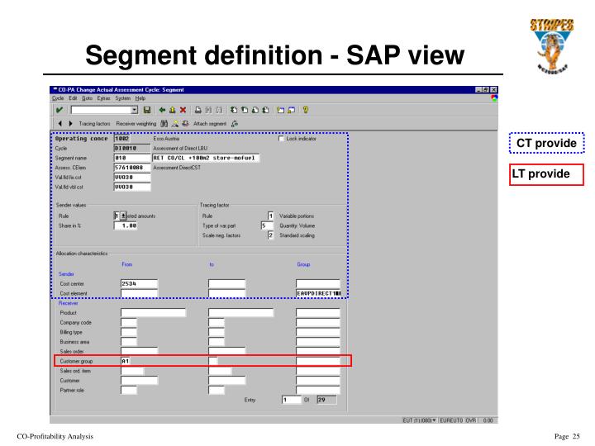Open the Extras menu
This screenshot has height=446, width=595.
coord(103,98)
